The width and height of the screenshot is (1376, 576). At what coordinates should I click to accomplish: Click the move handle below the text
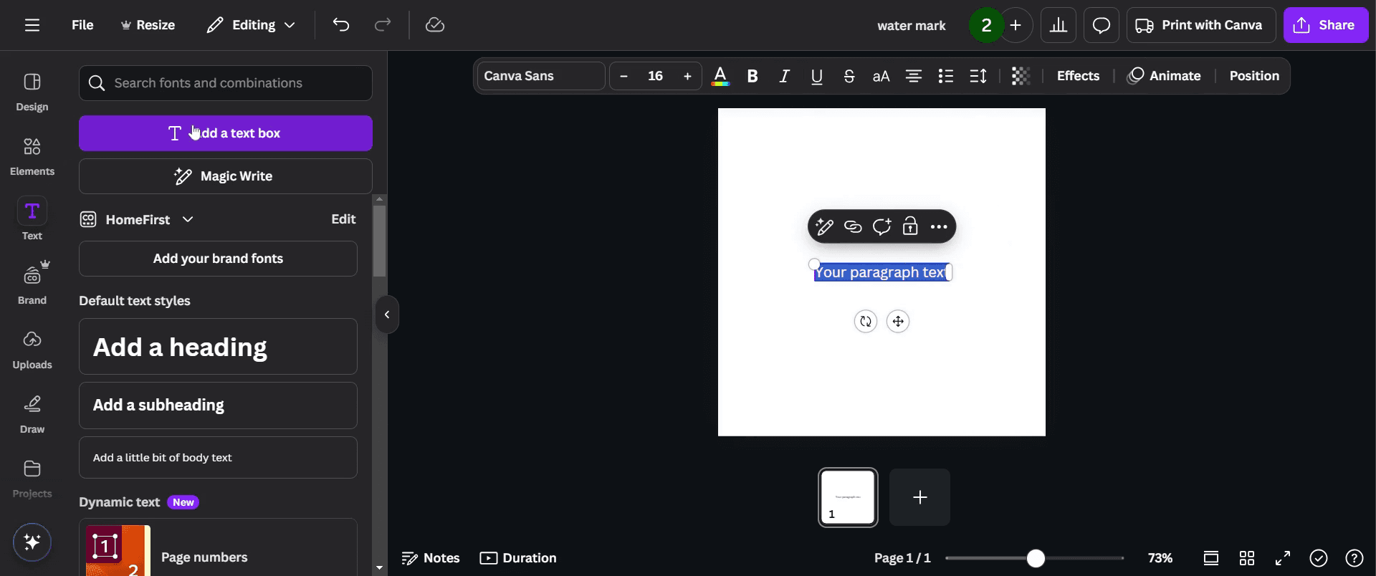coord(898,322)
